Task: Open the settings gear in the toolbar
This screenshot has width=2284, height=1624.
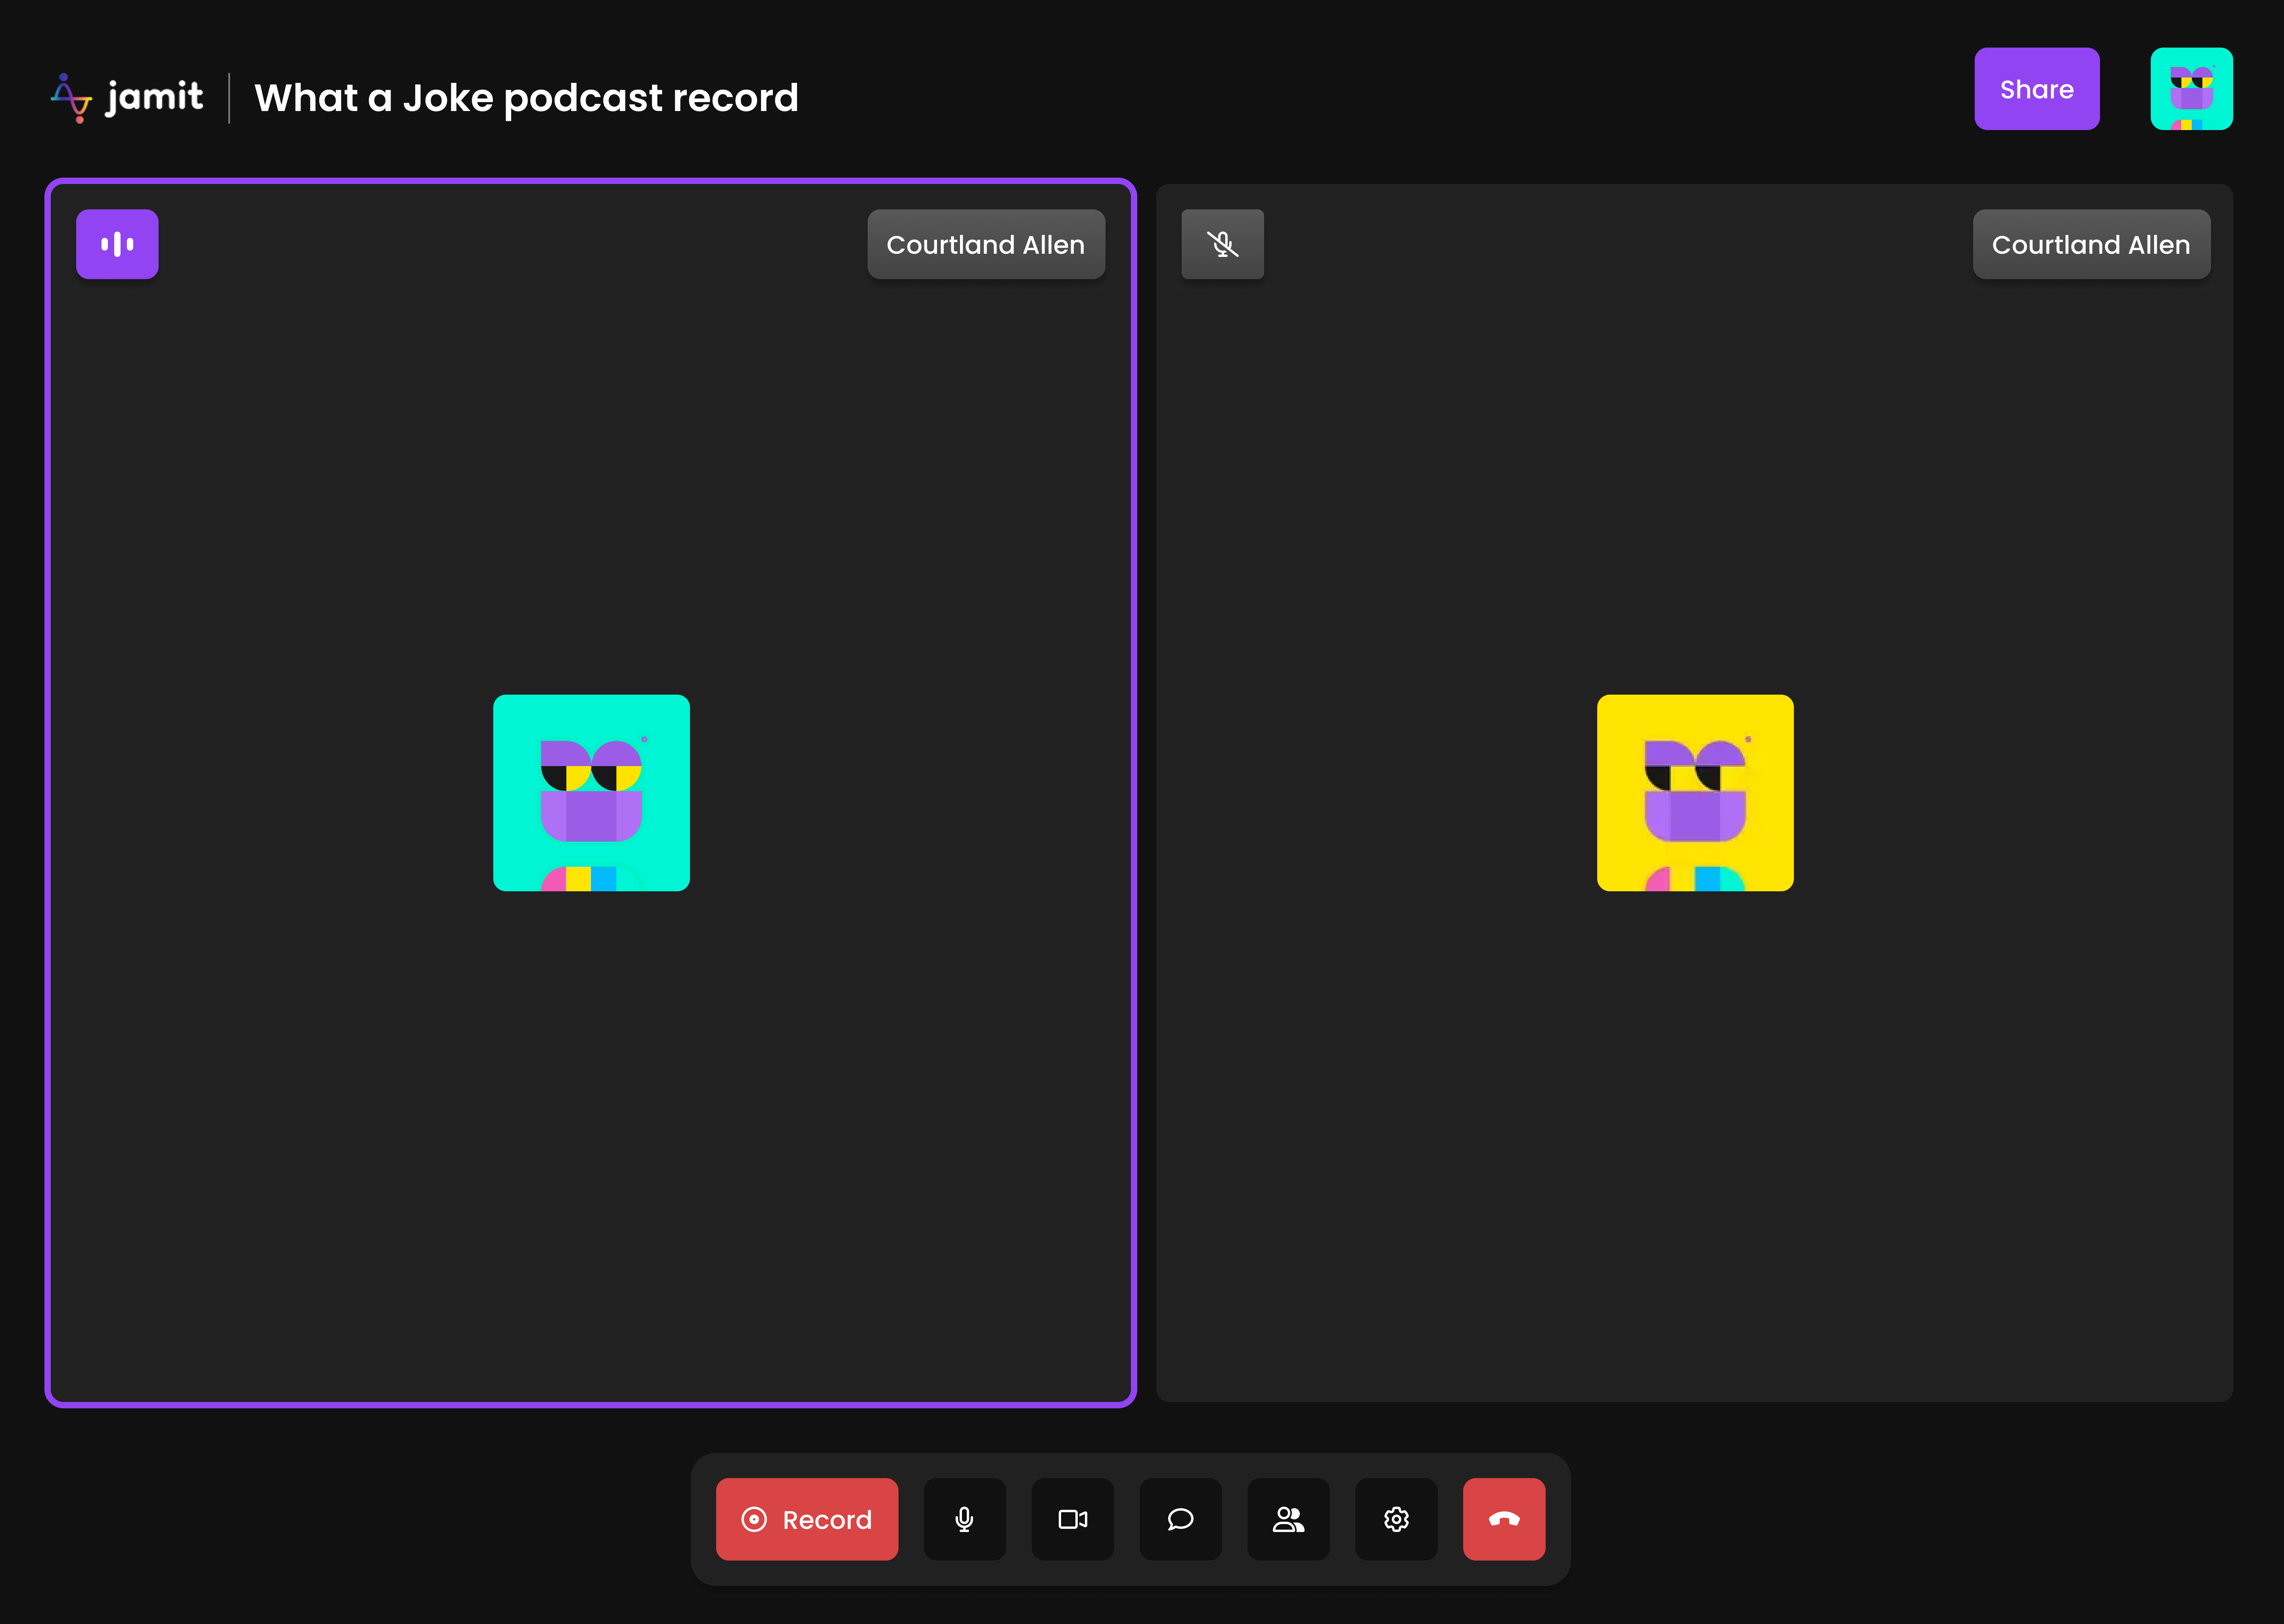Action: [x=1396, y=1519]
